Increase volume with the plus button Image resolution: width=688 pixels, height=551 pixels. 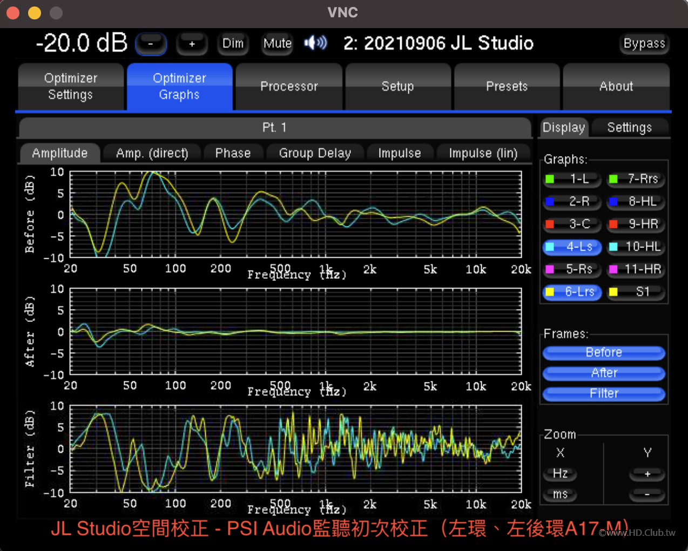pos(192,44)
